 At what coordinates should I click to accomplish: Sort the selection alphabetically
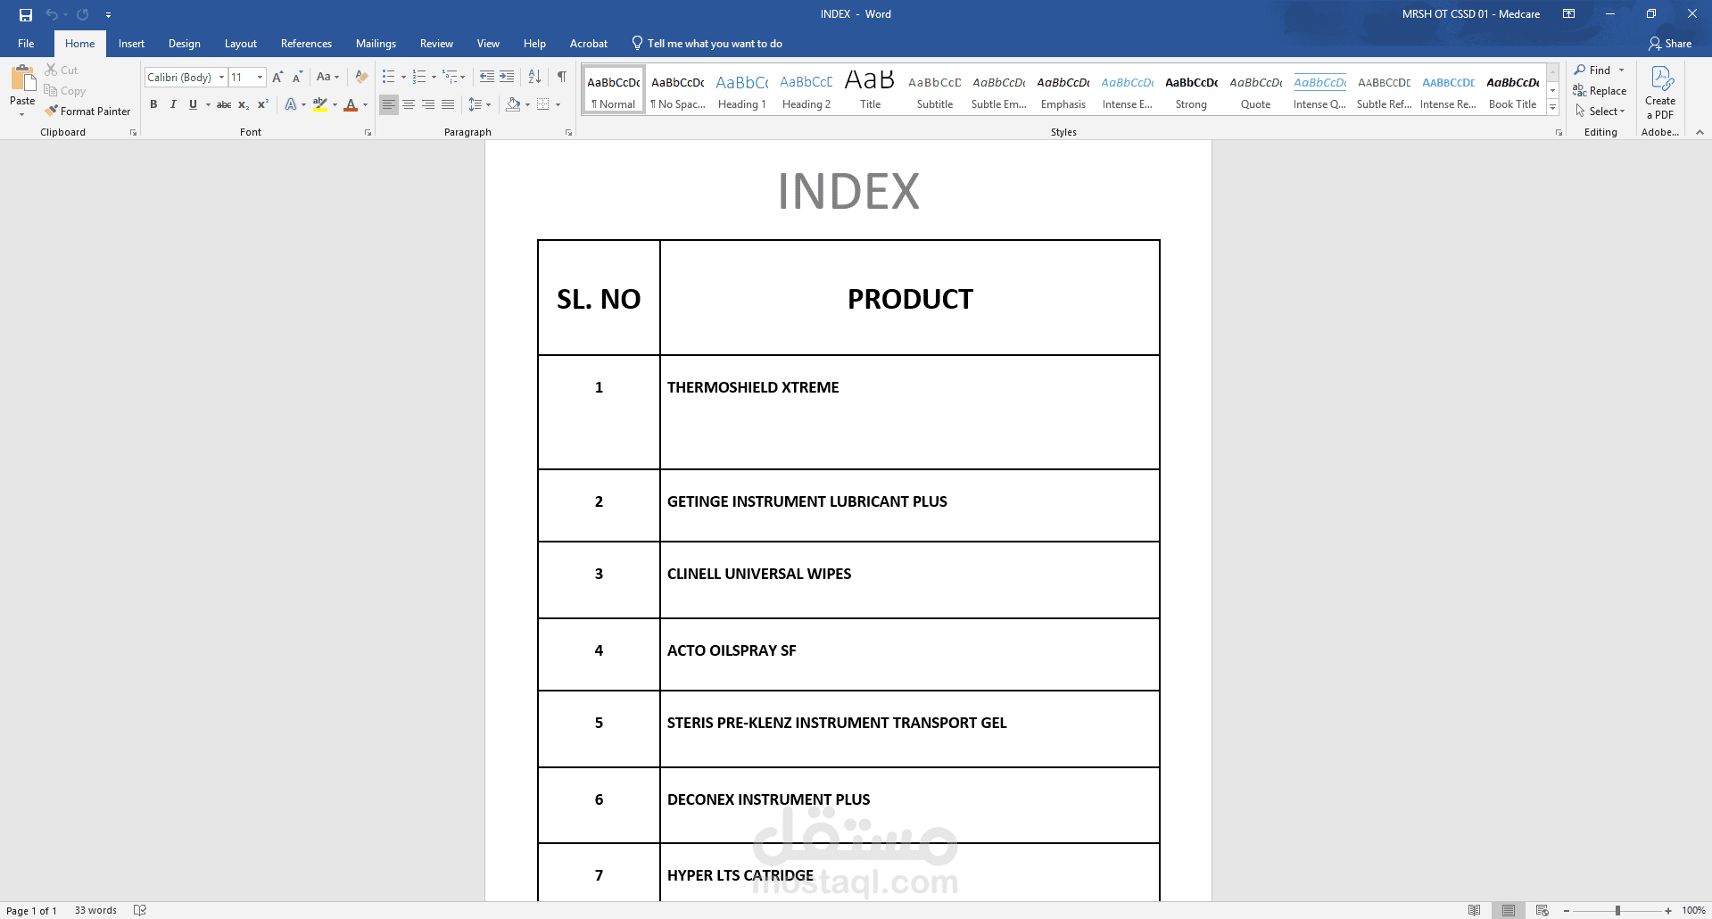(534, 77)
